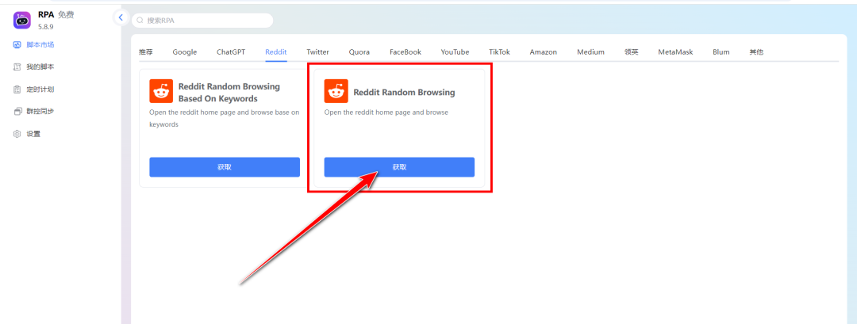857x324 pixels.
Task: Switch to the 领英 tab
Action: [x=632, y=51]
